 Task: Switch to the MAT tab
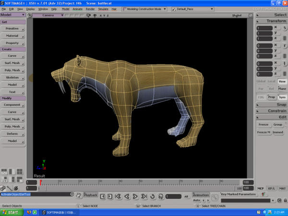[x=282, y=188]
